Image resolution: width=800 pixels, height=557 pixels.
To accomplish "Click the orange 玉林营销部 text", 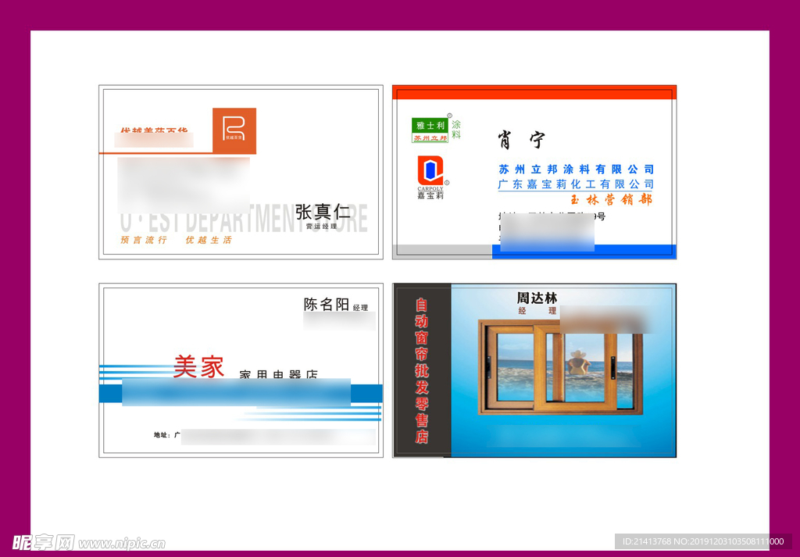I will [x=605, y=199].
